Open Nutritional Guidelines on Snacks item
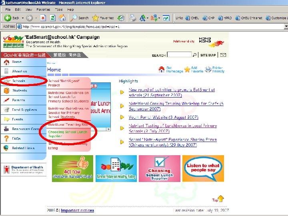288x216 pixels. click(68, 112)
